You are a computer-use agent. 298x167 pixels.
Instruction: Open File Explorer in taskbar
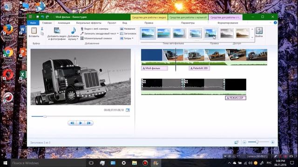(x=135, y=163)
